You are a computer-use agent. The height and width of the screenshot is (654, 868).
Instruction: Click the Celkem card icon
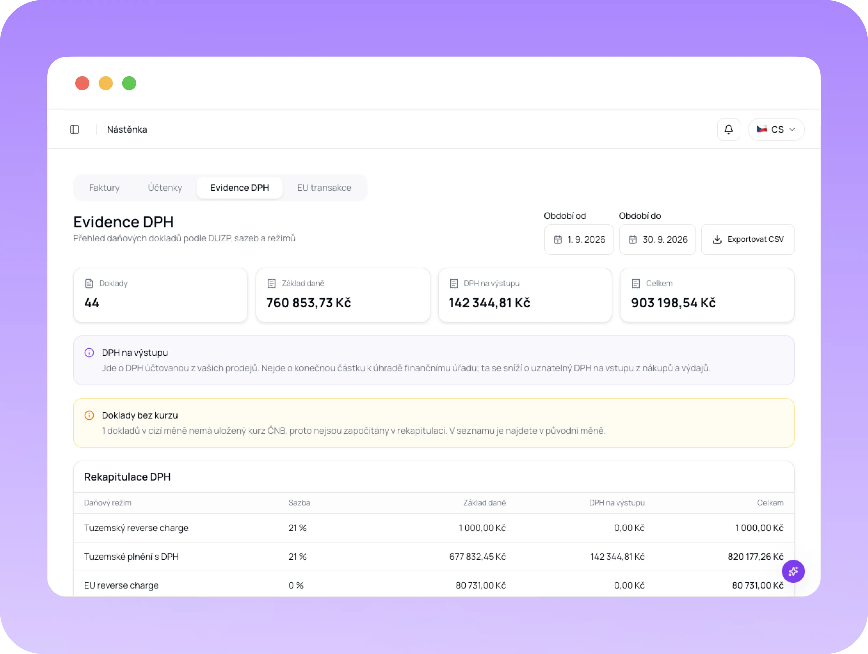636,283
